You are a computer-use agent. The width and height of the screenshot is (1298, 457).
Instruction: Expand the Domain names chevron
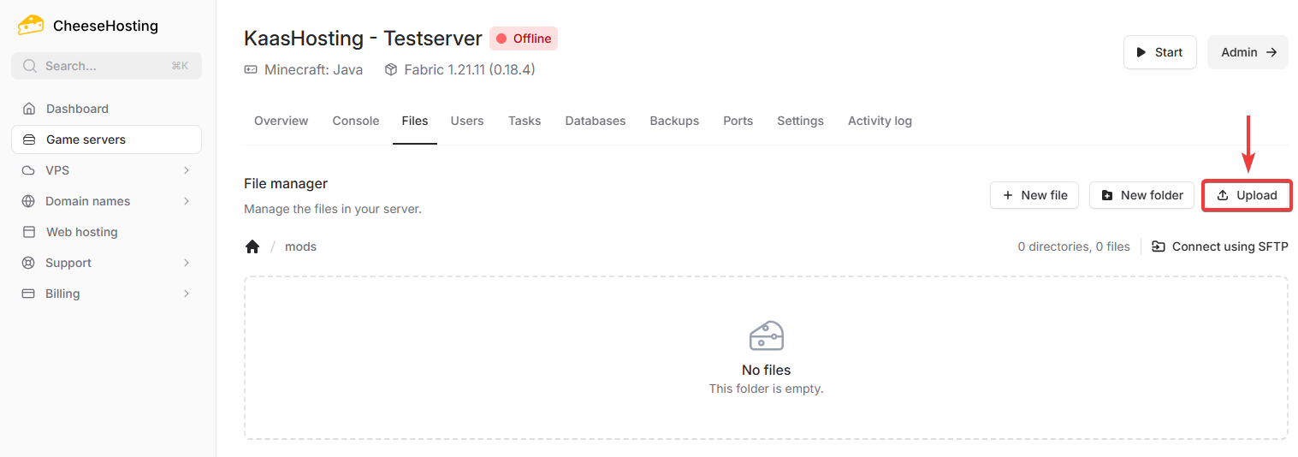(187, 201)
